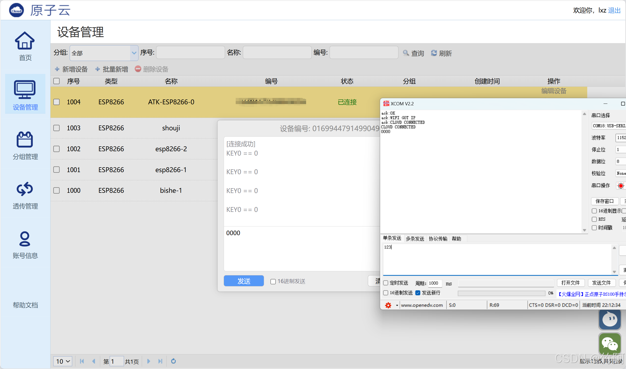This screenshot has height=369, width=626.
Task: Click the 退出 logout link
Action: (614, 10)
